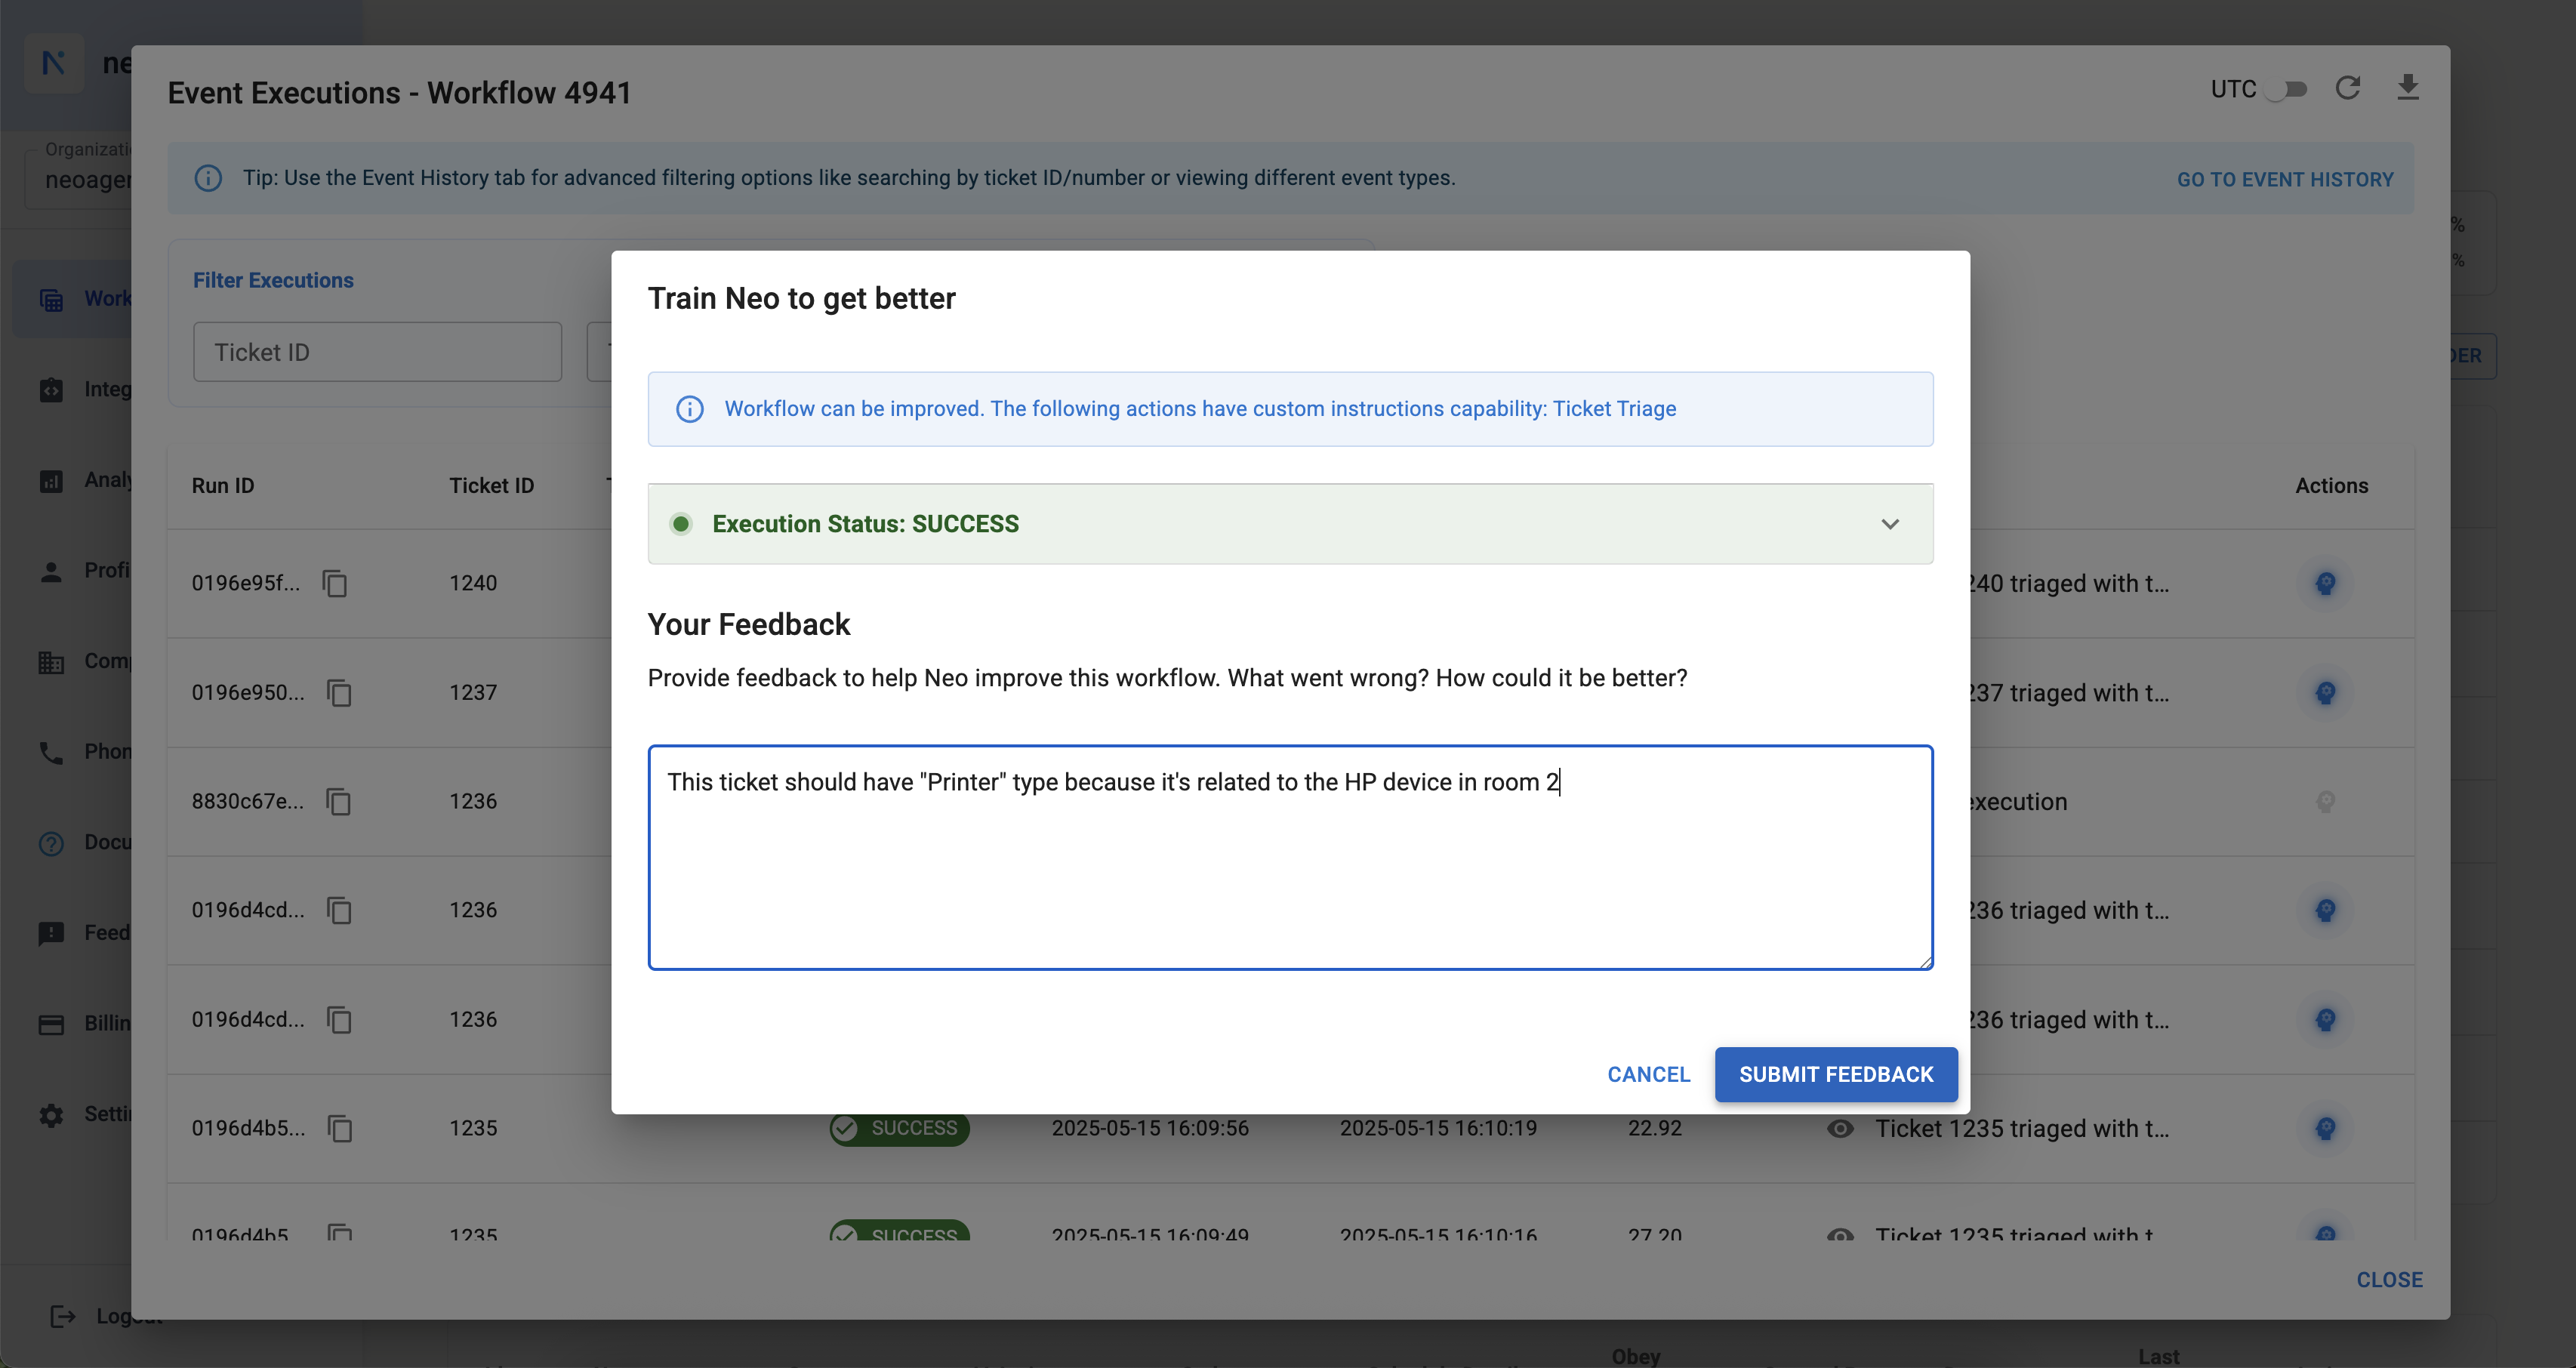Click the Filter Executions heading

(273, 280)
